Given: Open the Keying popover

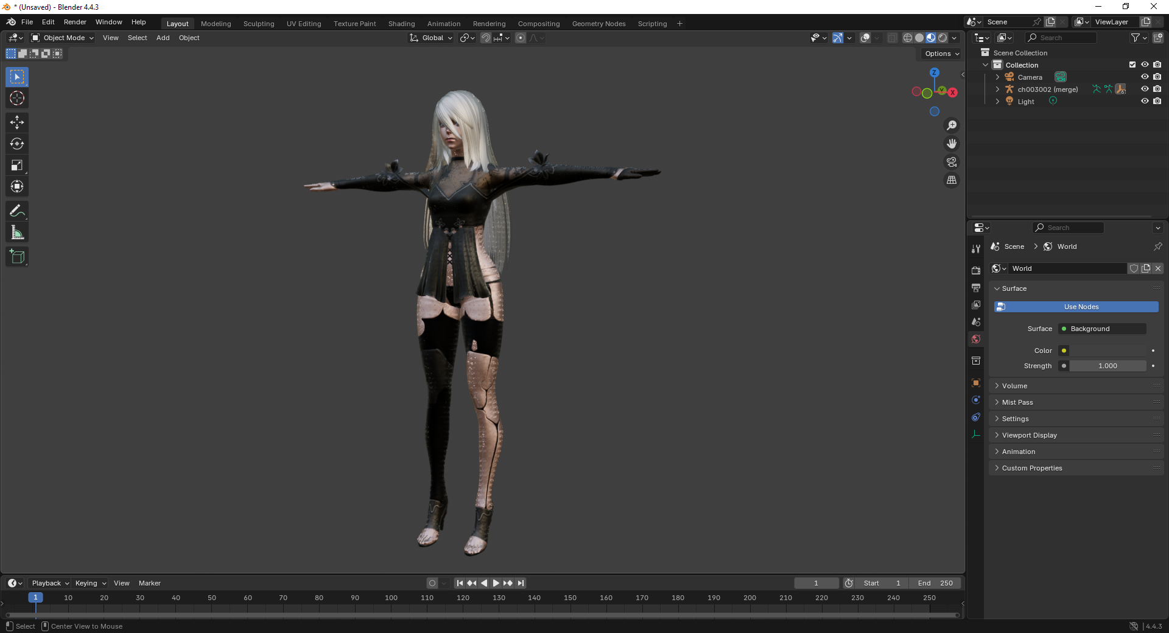Looking at the screenshot, I should [91, 583].
